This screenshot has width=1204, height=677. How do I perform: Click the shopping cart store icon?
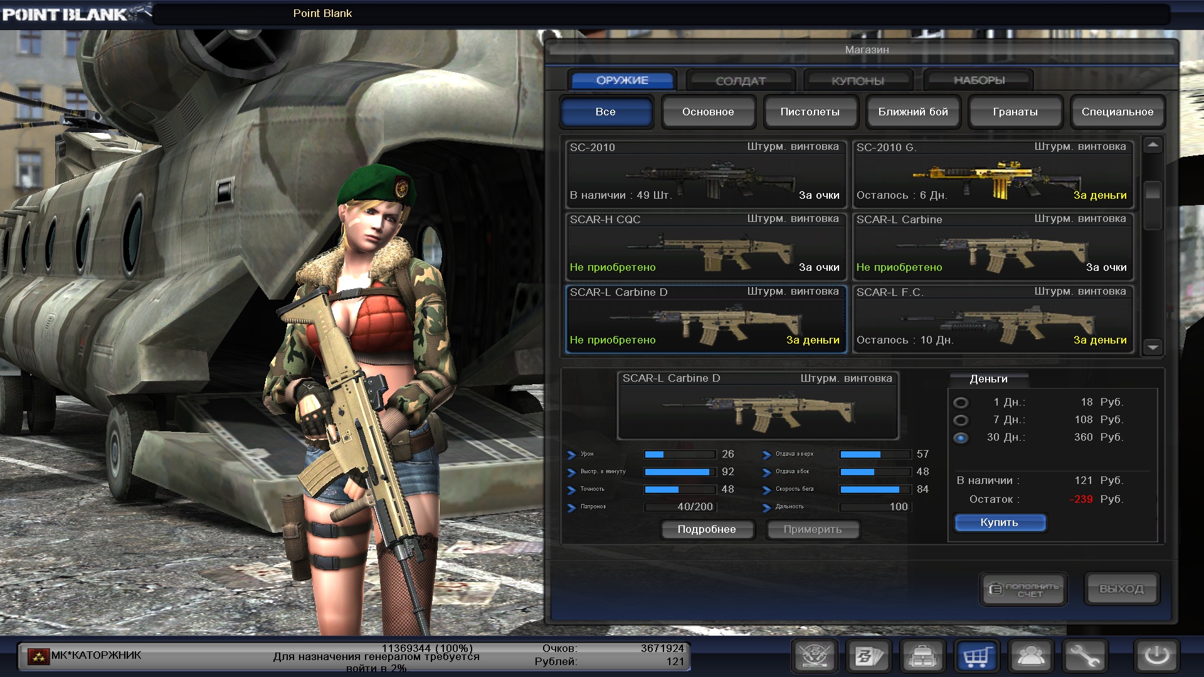coord(977,656)
